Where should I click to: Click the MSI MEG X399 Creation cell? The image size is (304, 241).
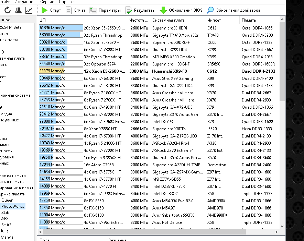click(x=174, y=57)
